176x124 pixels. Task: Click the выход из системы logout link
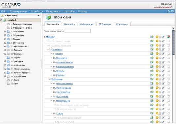click(162, 7)
